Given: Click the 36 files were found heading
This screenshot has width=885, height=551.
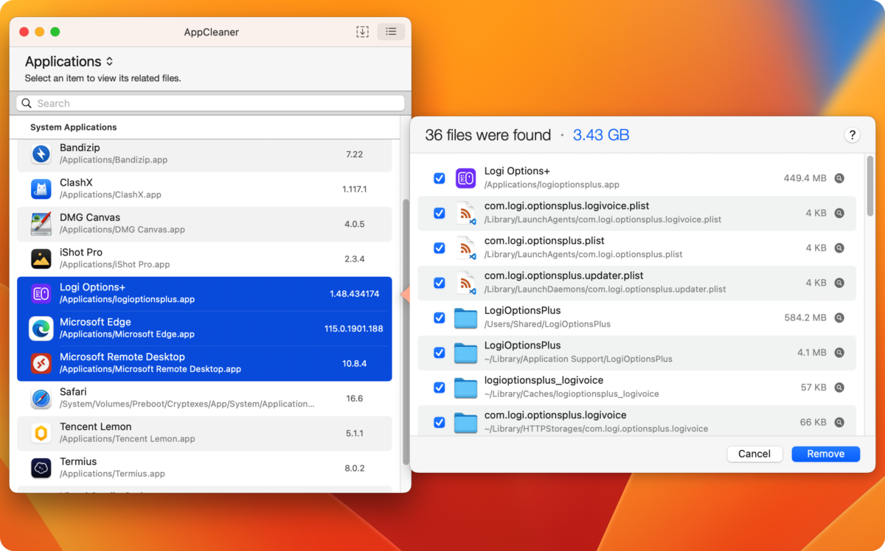Looking at the screenshot, I should click(x=487, y=135).
